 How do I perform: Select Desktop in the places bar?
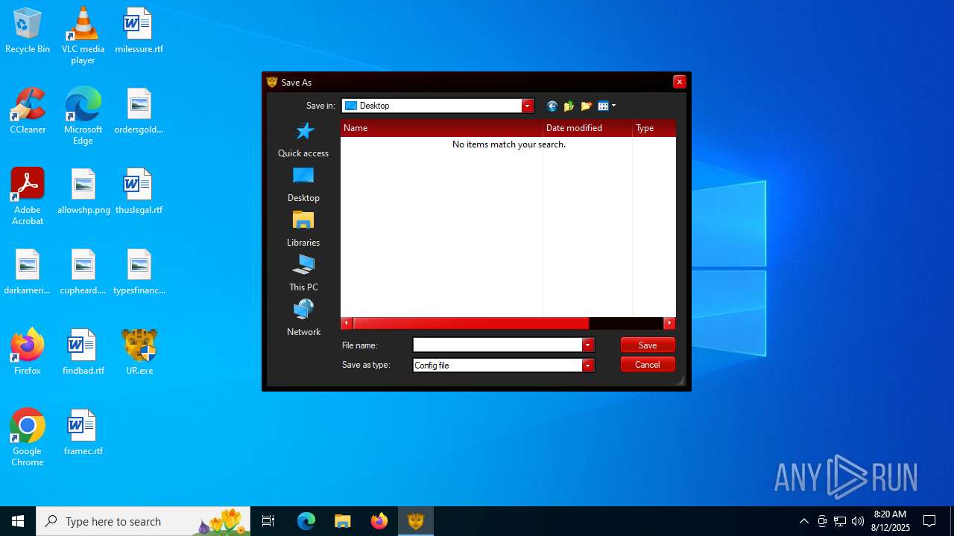(x=303, y=185)
